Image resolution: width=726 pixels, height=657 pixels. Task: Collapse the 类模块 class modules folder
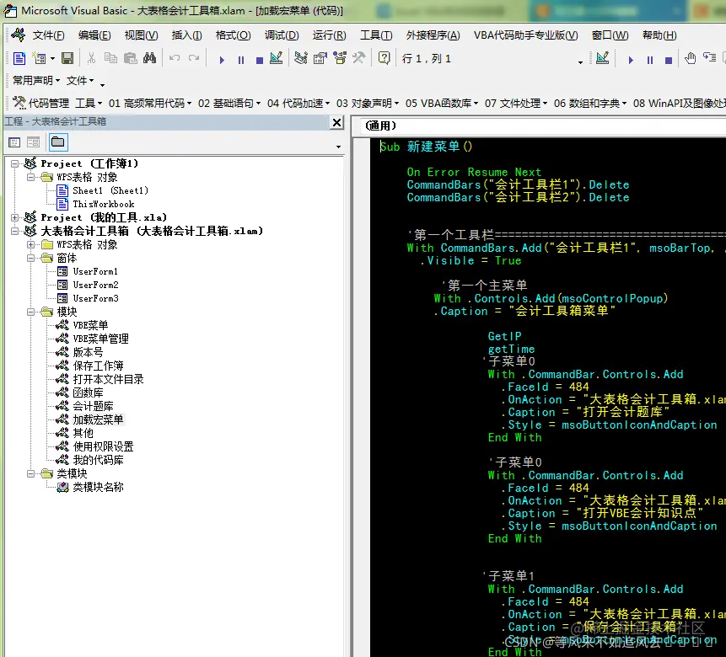(x=30, y=473)
